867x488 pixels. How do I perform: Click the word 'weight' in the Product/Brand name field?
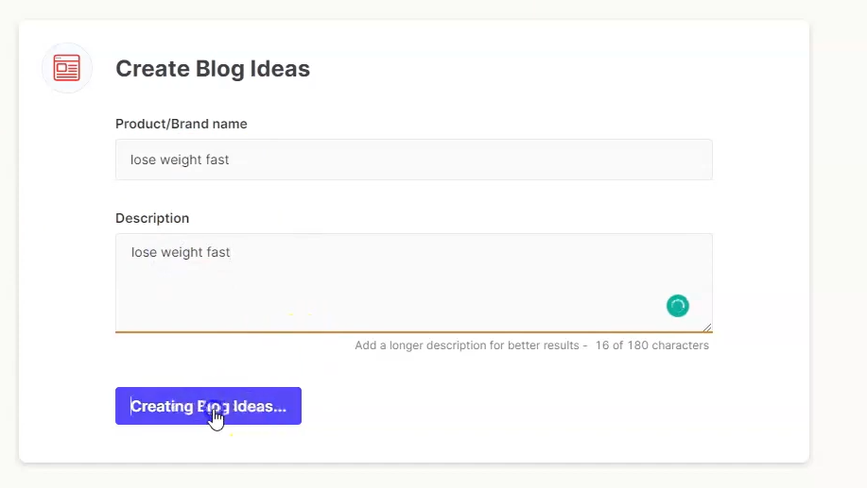[181, 160]
